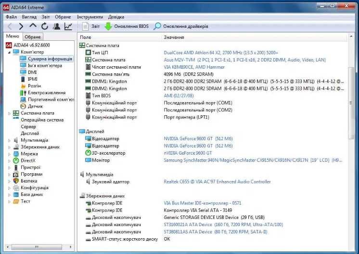Open Realtek C655 audio controller link
The width and height of the screenshot is (359, 254).
(217, 181)
